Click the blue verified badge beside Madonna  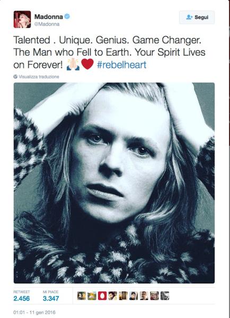[x=67, y=16]
